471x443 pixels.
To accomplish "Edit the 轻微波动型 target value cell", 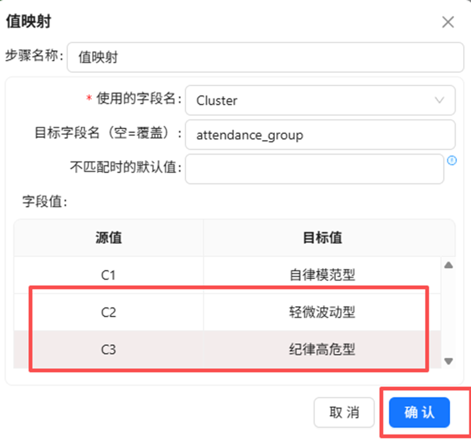I will click(x=322, y=312).
